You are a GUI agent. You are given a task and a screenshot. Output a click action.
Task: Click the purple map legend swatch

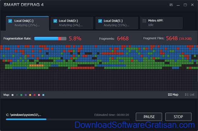(26, 95)
